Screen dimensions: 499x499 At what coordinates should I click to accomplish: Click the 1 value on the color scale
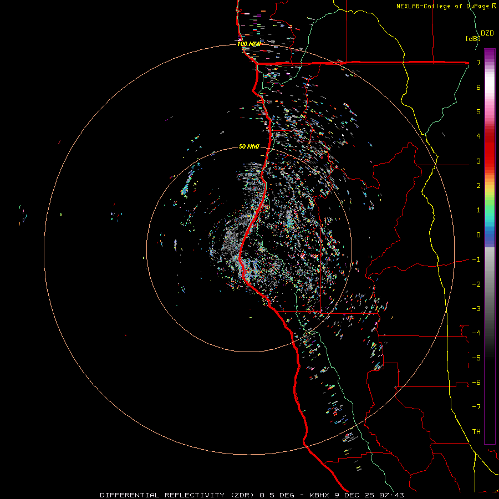tap(478, 210)
